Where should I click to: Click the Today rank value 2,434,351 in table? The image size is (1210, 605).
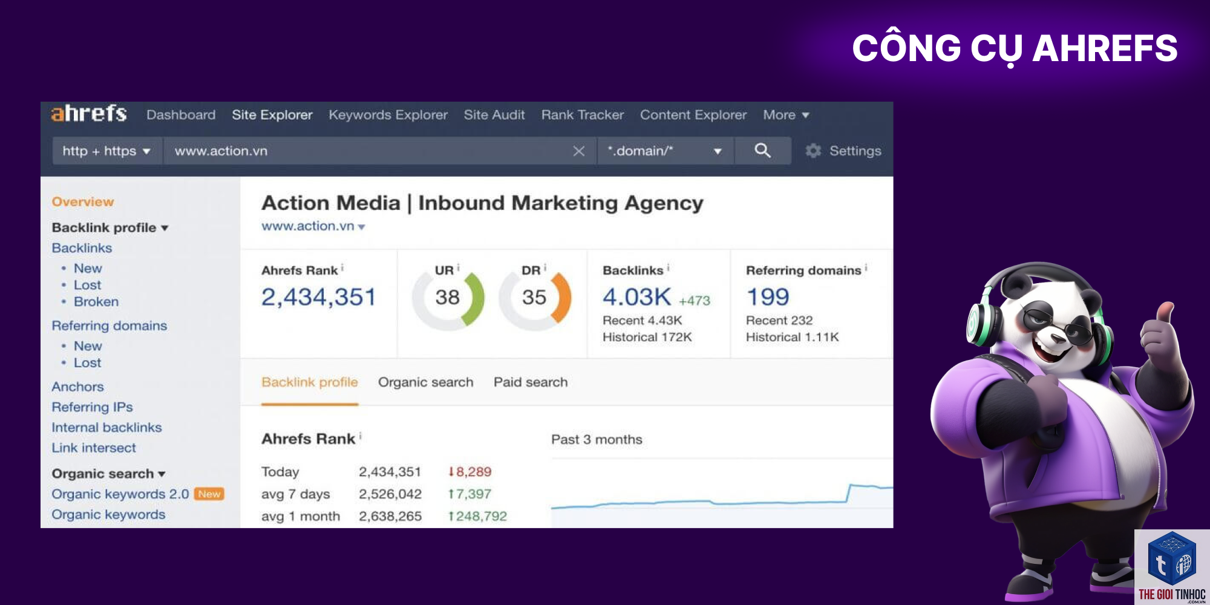tap(390, 472)
